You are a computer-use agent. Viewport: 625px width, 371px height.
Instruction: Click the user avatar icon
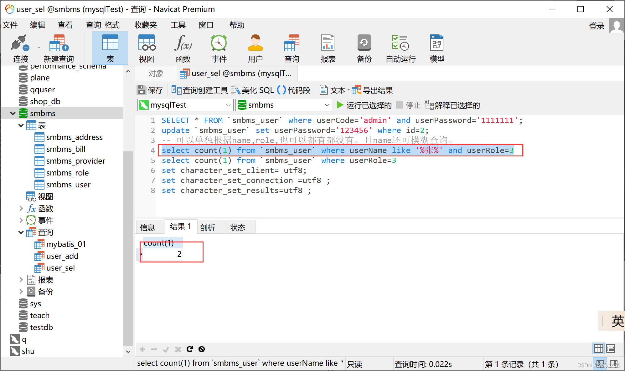(x=617, y=26)
